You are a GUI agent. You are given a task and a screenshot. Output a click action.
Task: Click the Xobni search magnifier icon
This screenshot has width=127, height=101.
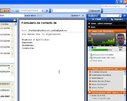[x=120, y=16]
